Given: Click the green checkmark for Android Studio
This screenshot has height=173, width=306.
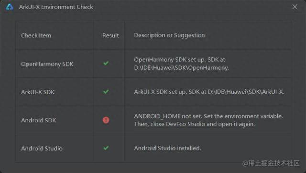Looking at the screenshot, I should pyautogui.click(x=106, y=148).
